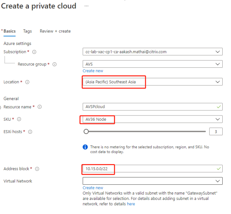Open the Review + create tab
This screenshot has width=231, height=214.
tap(55, 31)
